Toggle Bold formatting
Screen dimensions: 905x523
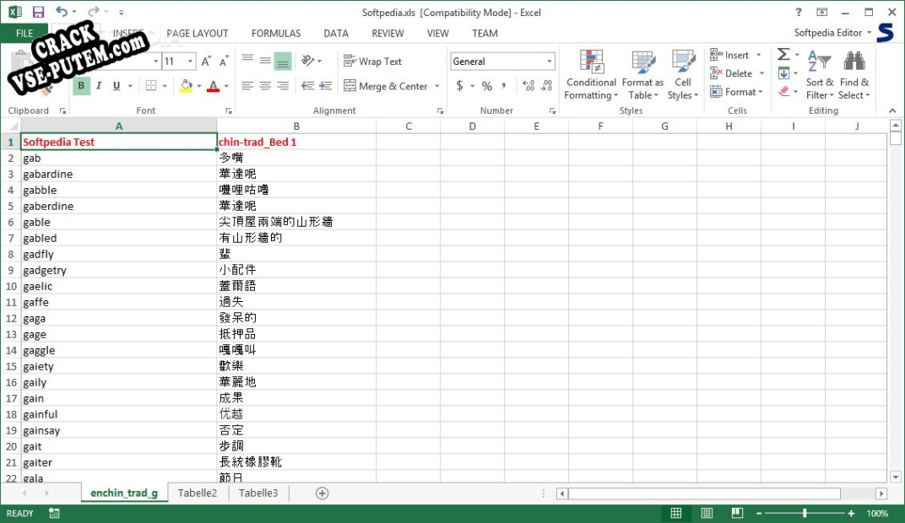[x=81, y=86]
